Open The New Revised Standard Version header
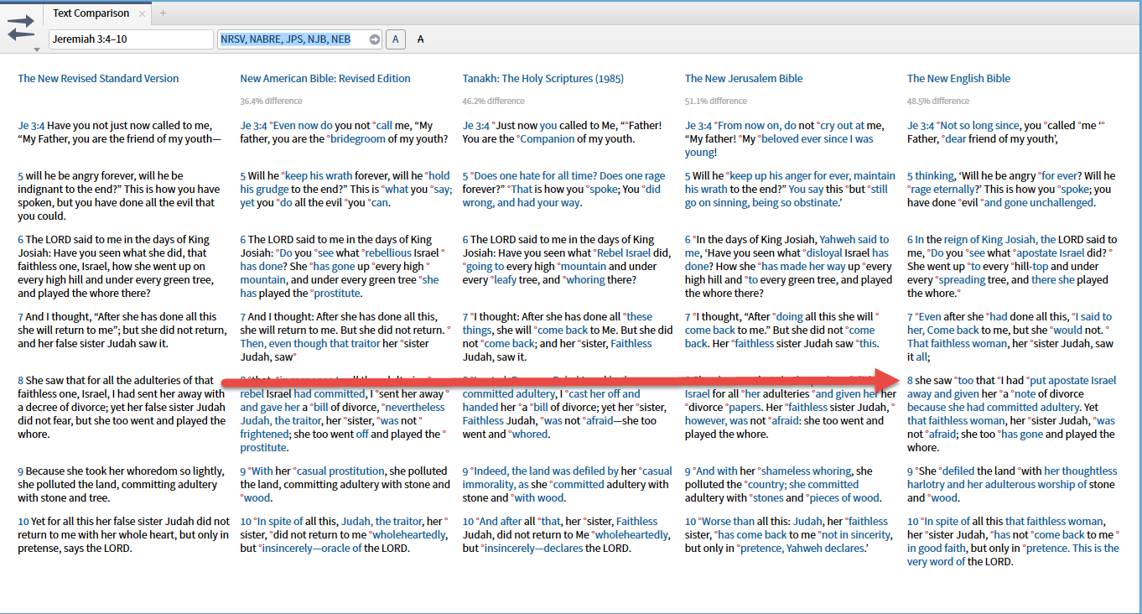Image resolution: width=1142 pixels, height=614 pixels. (x=98, y=79)
